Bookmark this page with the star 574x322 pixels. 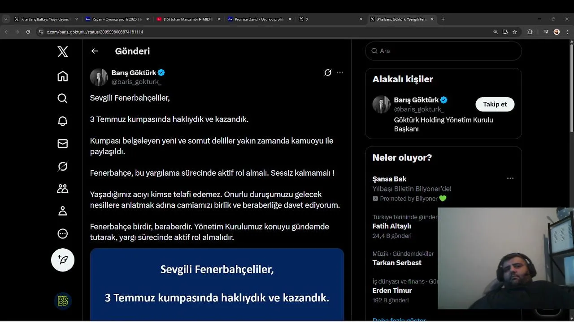click(515, 32)
